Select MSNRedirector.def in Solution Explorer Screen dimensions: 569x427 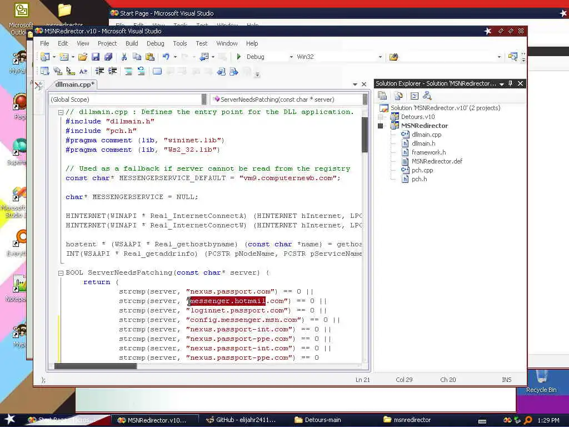click(437, 161)
